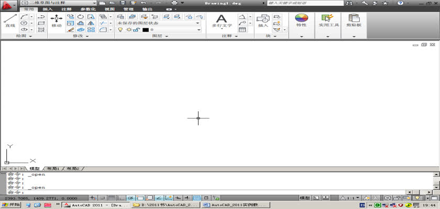Expand the 绘图 panel flyout arrow
The height and width of the screenshot is (209, 440).
[30, 37]
